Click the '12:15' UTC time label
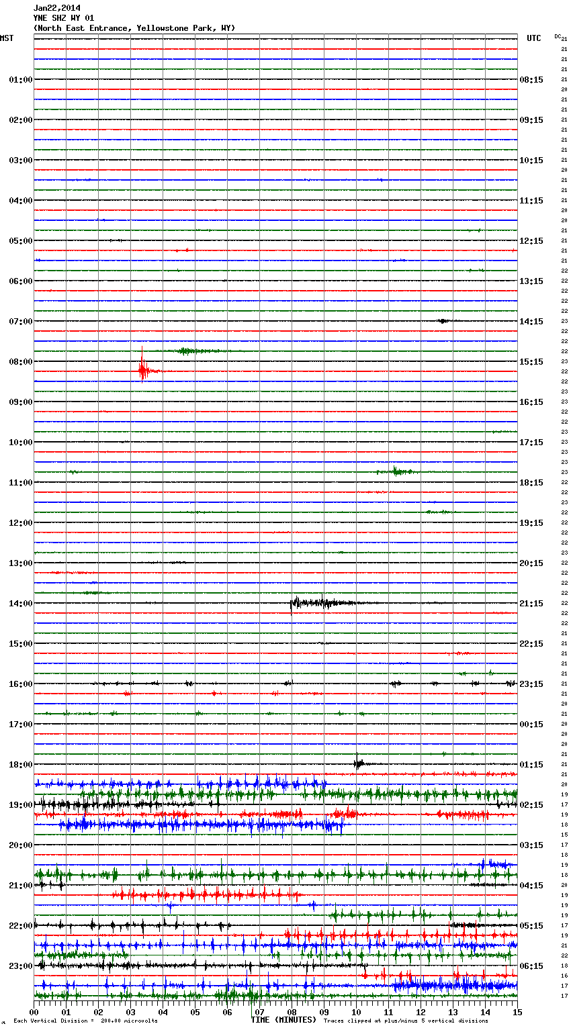571x1030 pixels. click(x=531, y=241)
